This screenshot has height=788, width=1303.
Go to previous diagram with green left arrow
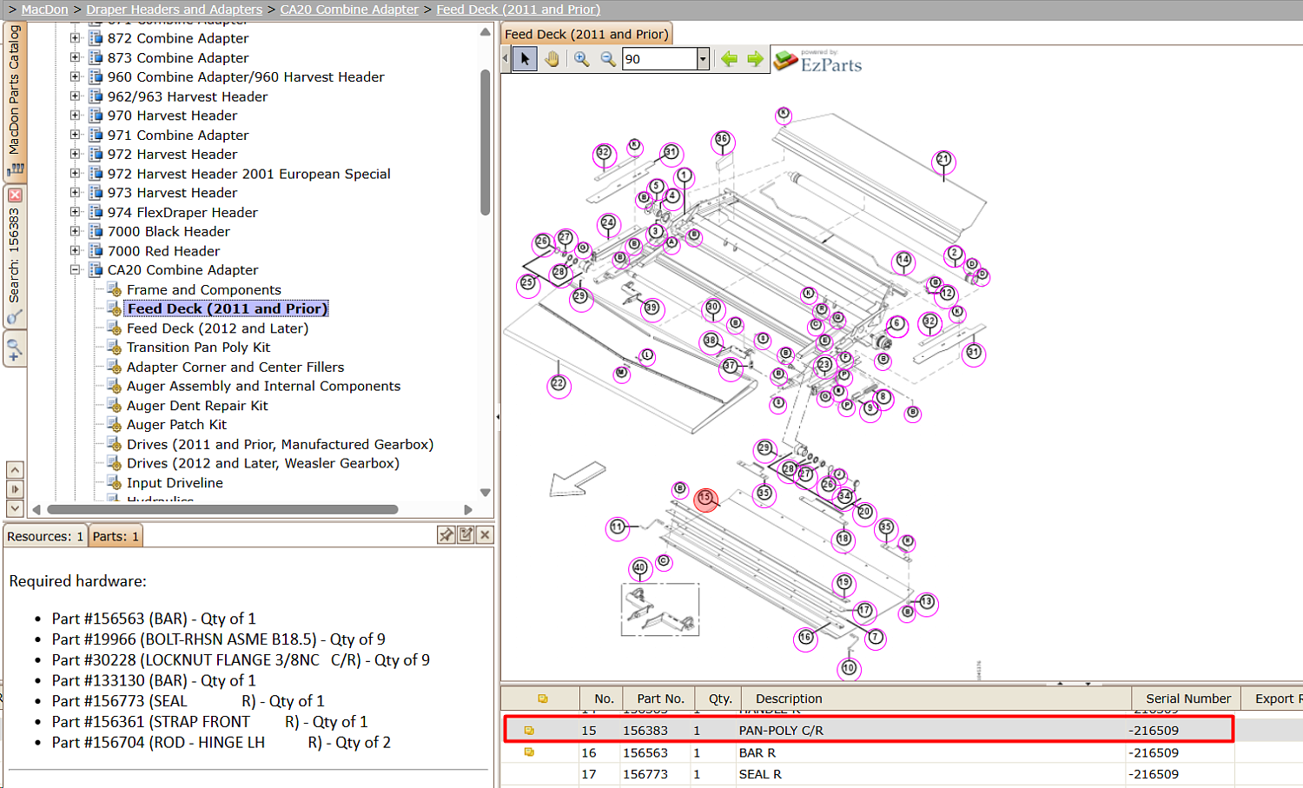[729, 59]
